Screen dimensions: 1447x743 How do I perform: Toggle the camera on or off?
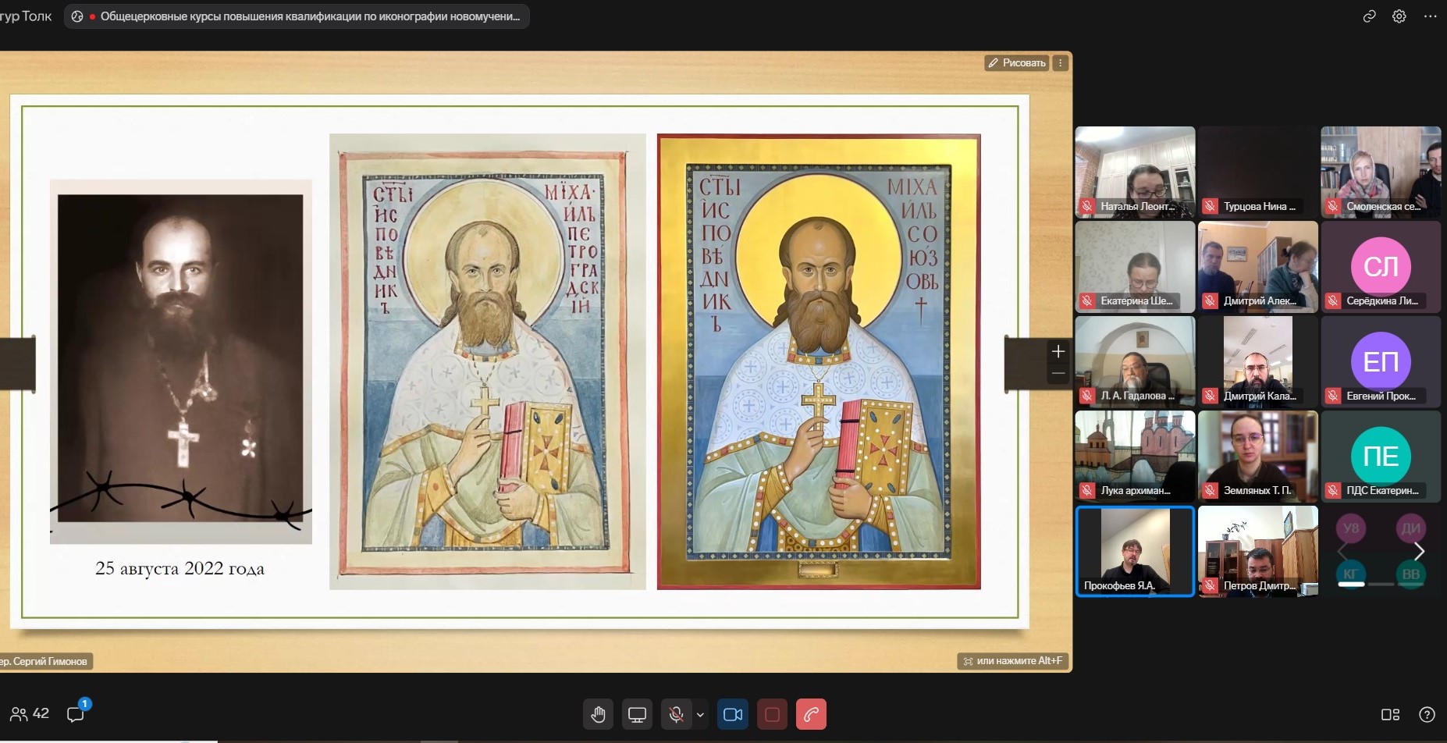pos(733,714)
